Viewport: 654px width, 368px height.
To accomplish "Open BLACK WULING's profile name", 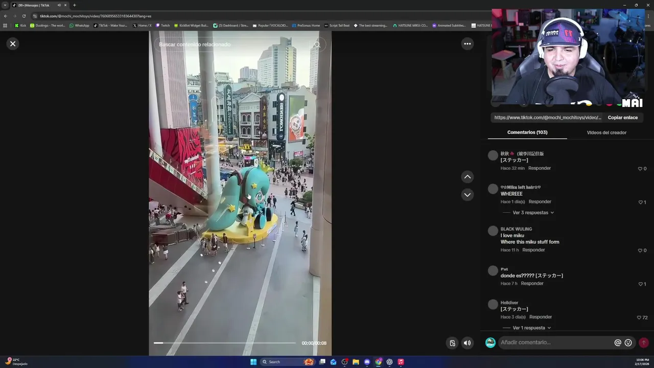I will coord(516,229).
